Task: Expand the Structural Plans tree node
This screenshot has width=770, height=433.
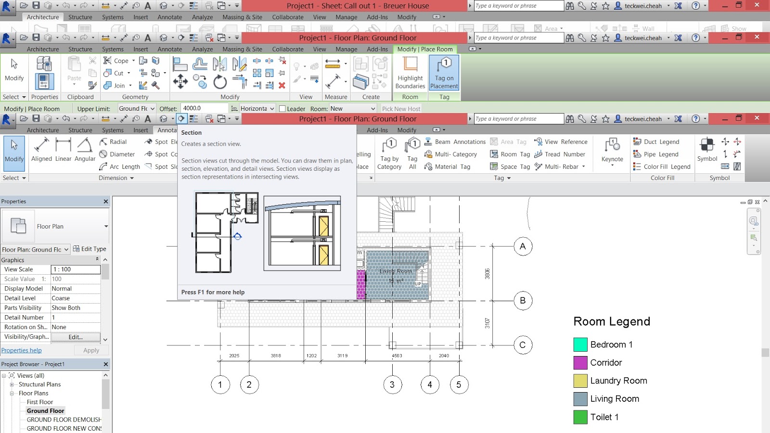Action: coord(12,385)
